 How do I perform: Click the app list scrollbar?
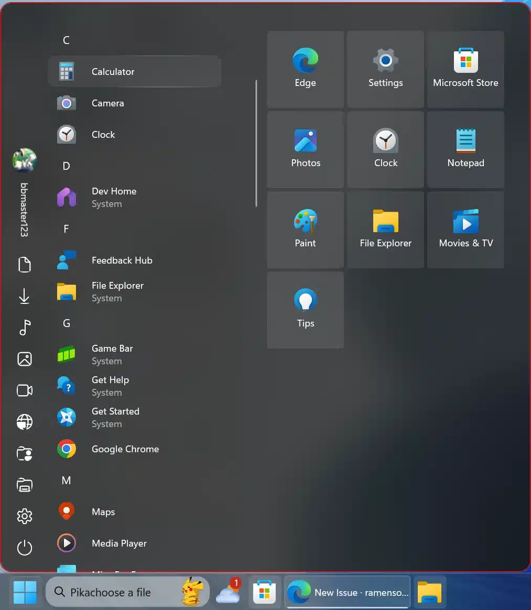pos(256,144)
